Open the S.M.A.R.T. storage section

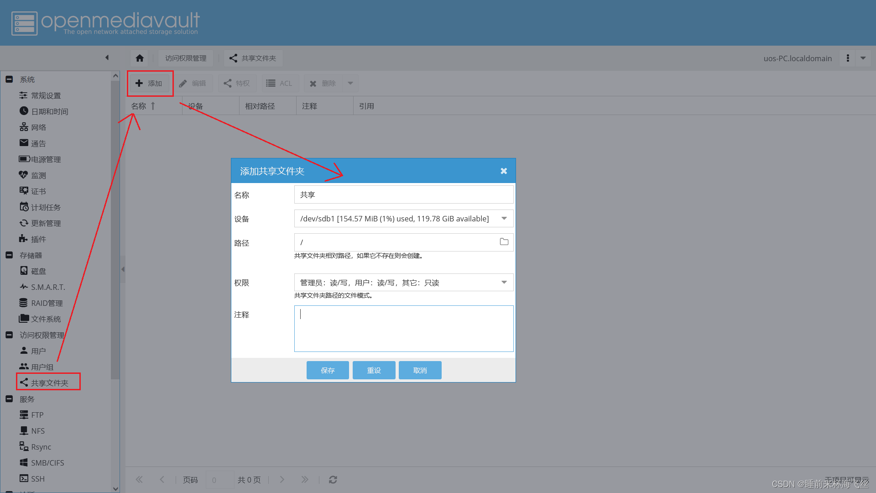coord(47,287)
